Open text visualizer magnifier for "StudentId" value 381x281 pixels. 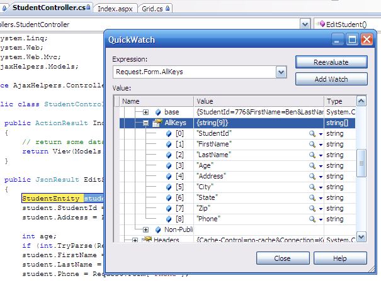(312, 134)
